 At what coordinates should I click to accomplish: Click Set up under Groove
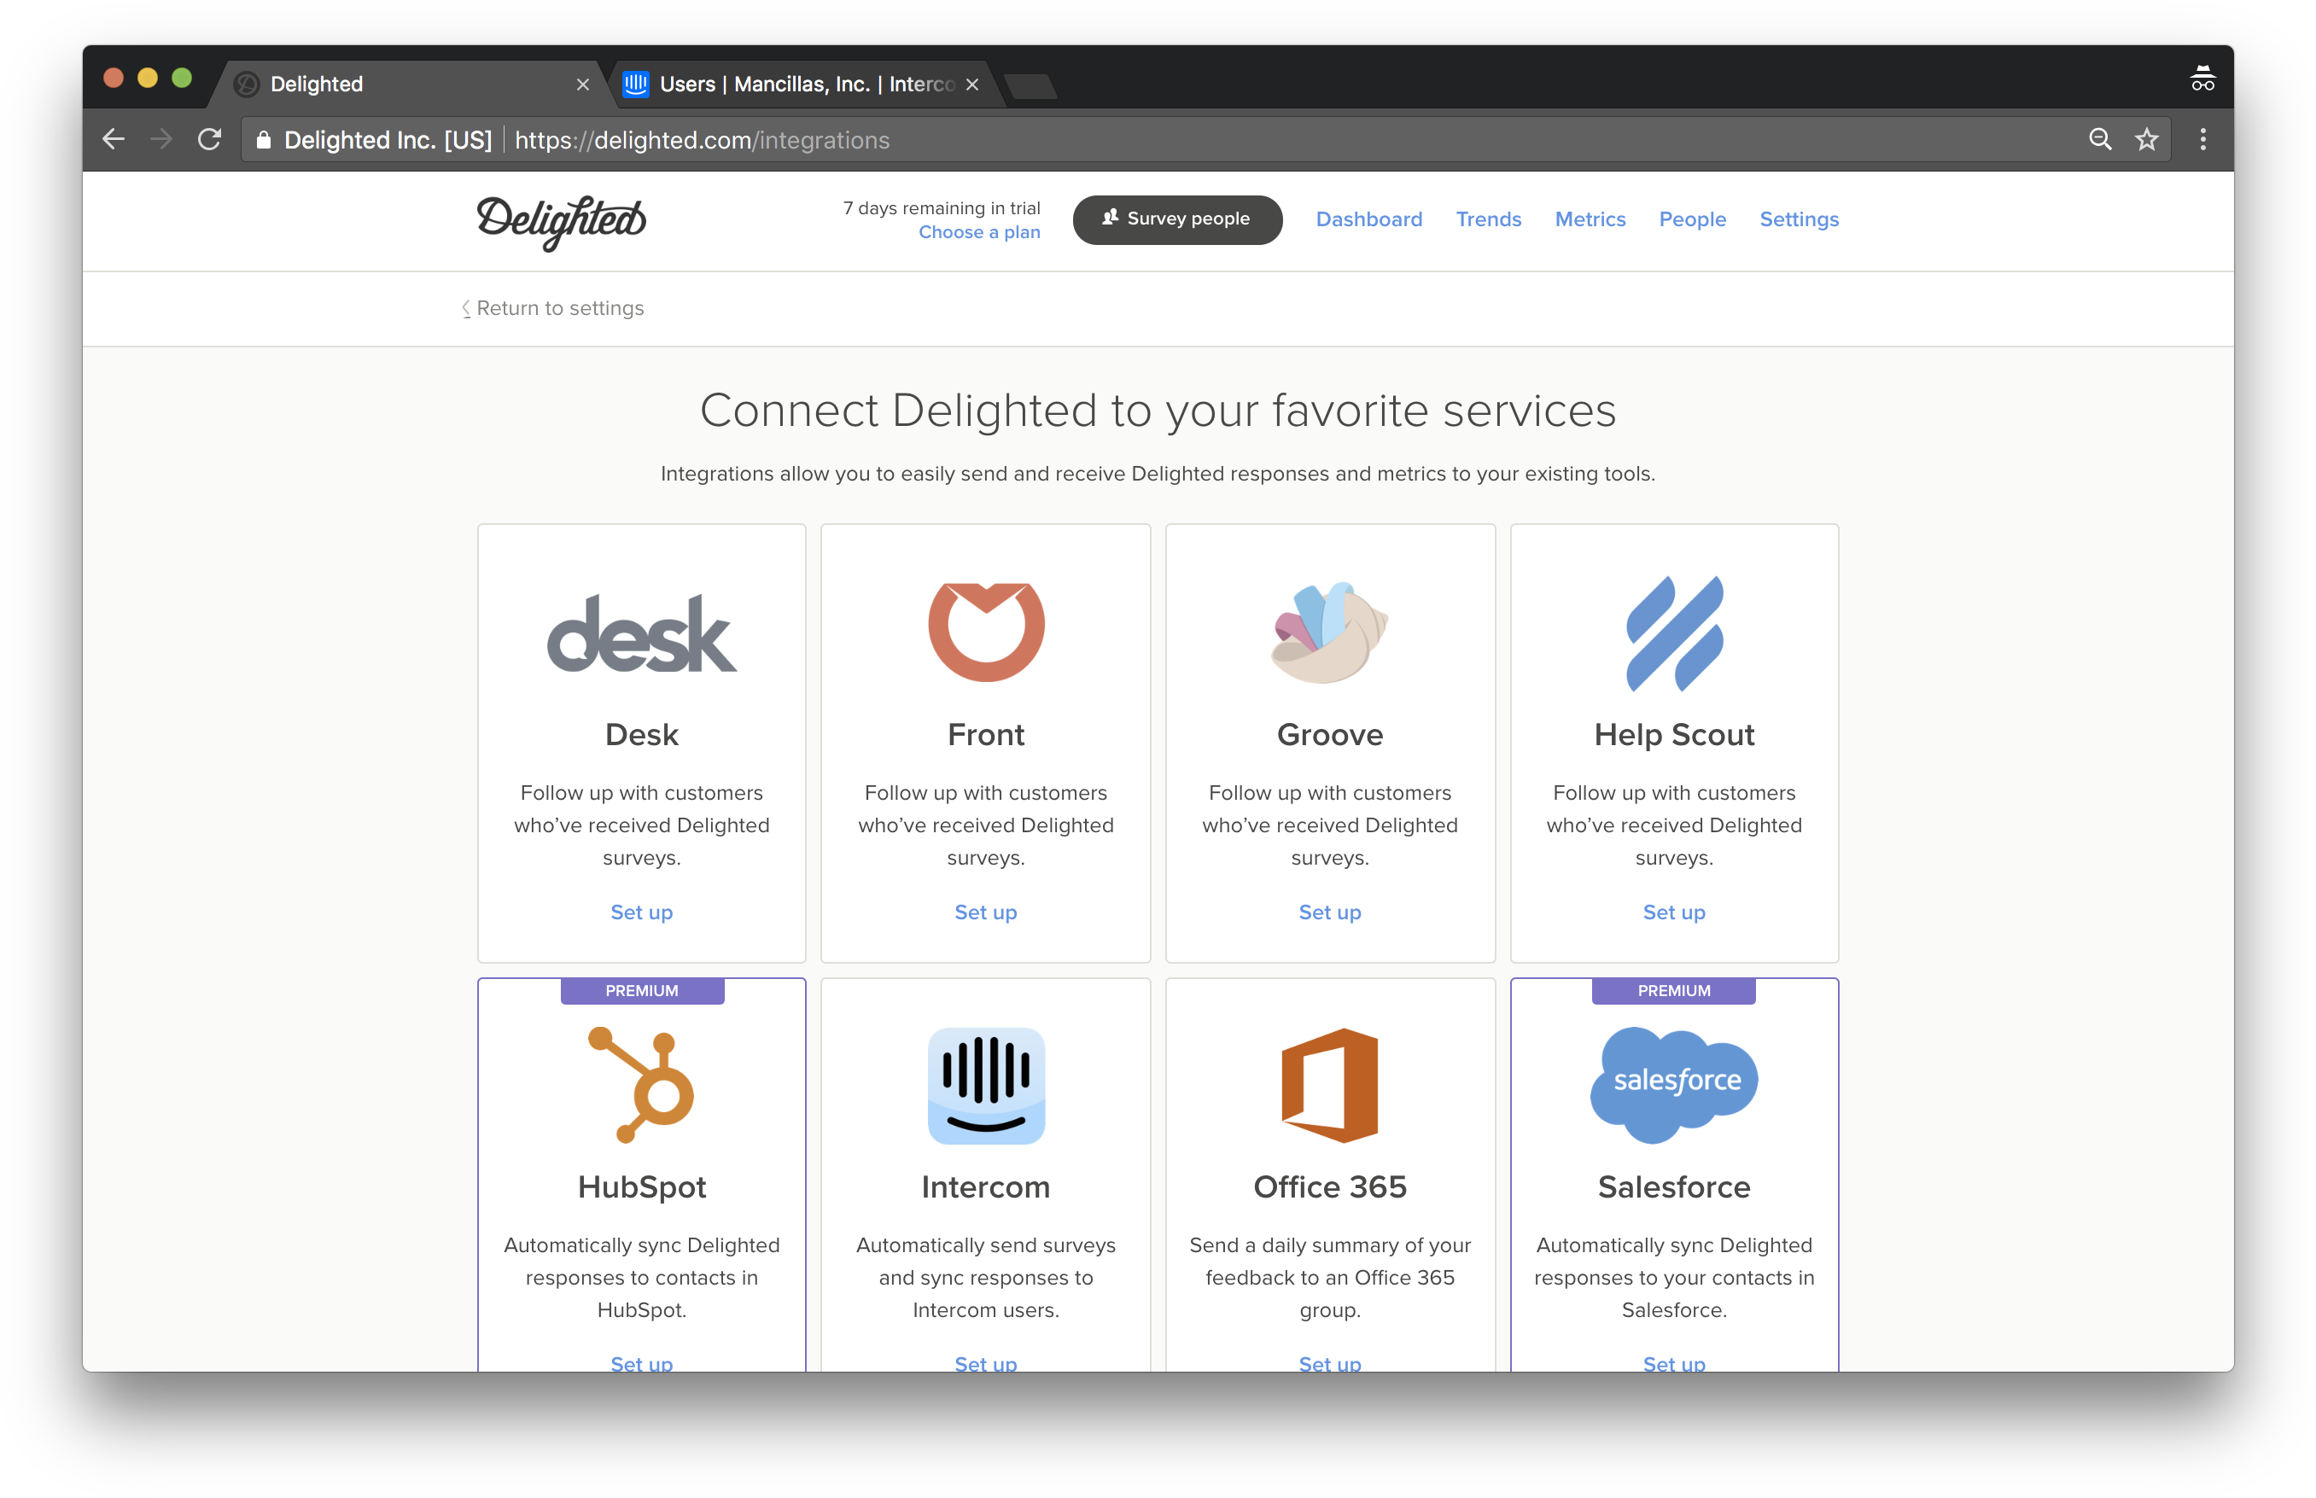coord(1328,912)
